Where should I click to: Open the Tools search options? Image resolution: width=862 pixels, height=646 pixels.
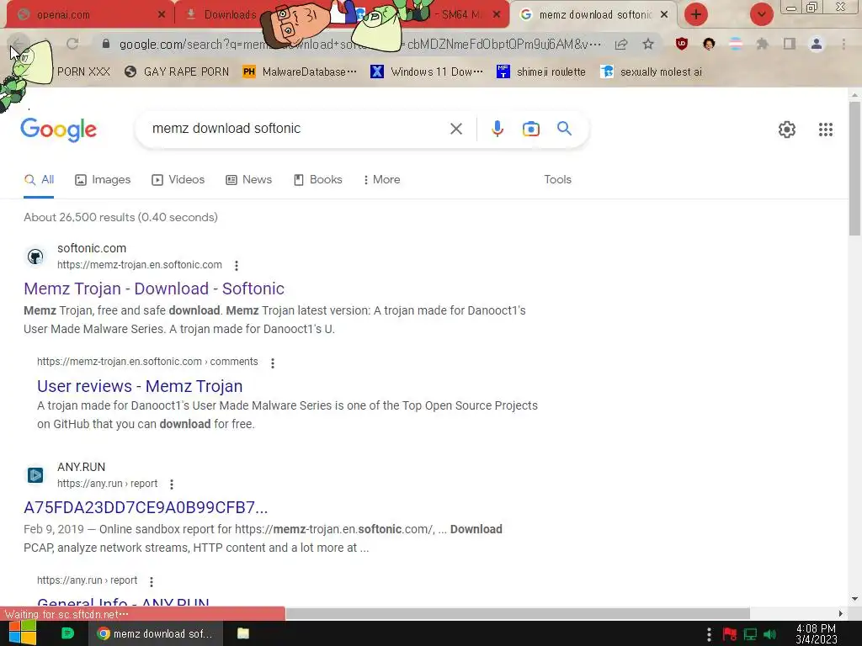click(557, 180)
